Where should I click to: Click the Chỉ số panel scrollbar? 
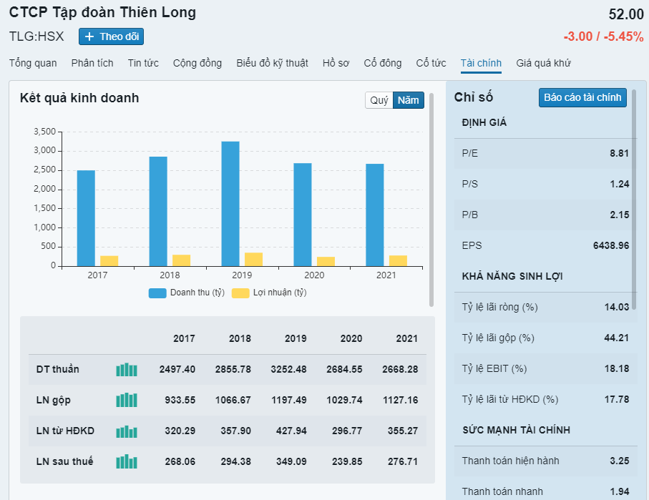point(634,200)
